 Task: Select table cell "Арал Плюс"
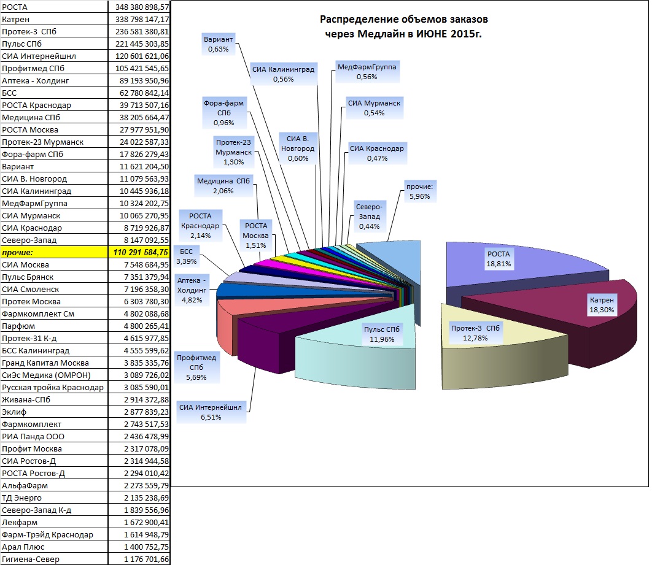click(54, 547)
